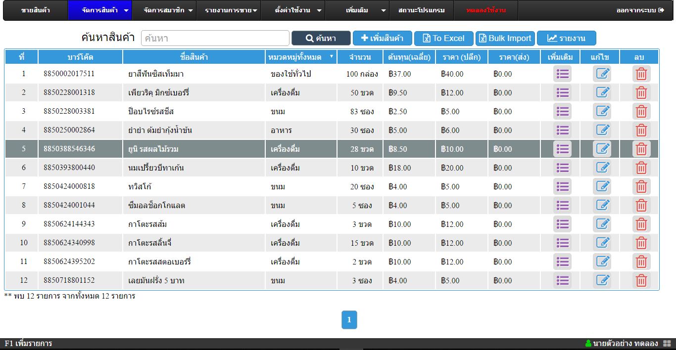Click the เพิ่มสินค้า add product button

point(382,38)
